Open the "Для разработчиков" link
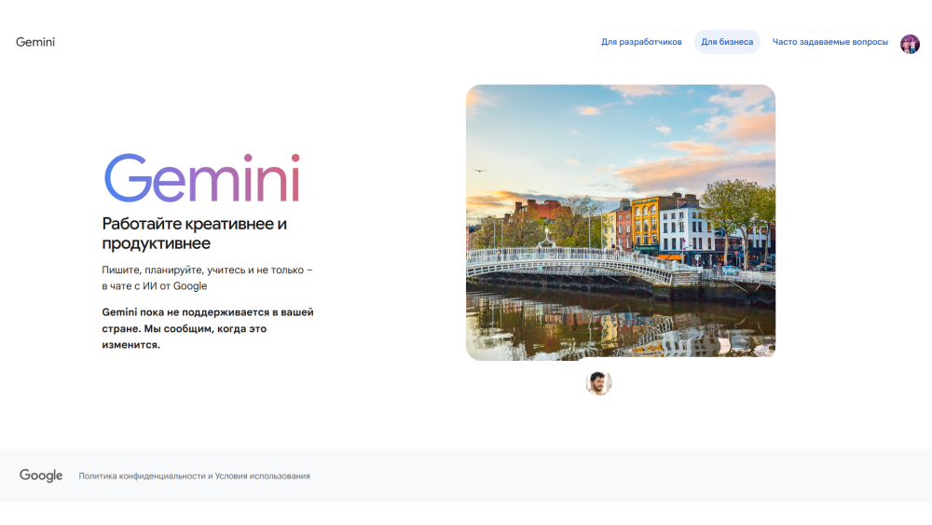Image resolution: width=932 pixels, height=525 pixels. [x=641, y=42]
